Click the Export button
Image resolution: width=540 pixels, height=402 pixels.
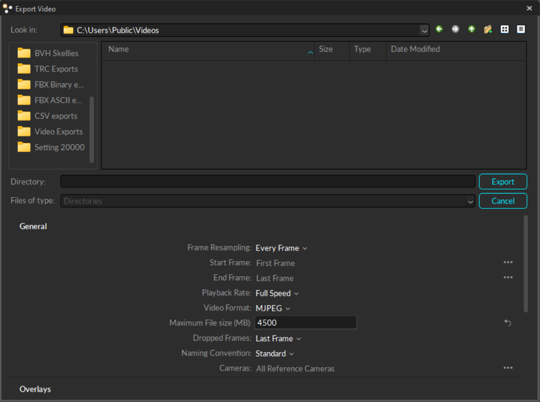pyautogui.click(x=503, y=181)
